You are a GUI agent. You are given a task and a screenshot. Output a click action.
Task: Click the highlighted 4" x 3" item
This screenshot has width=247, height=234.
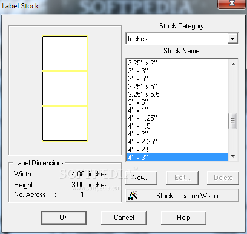[177, 158]
